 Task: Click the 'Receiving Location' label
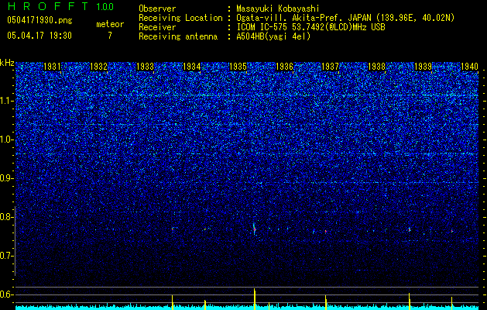coord(180,18)
